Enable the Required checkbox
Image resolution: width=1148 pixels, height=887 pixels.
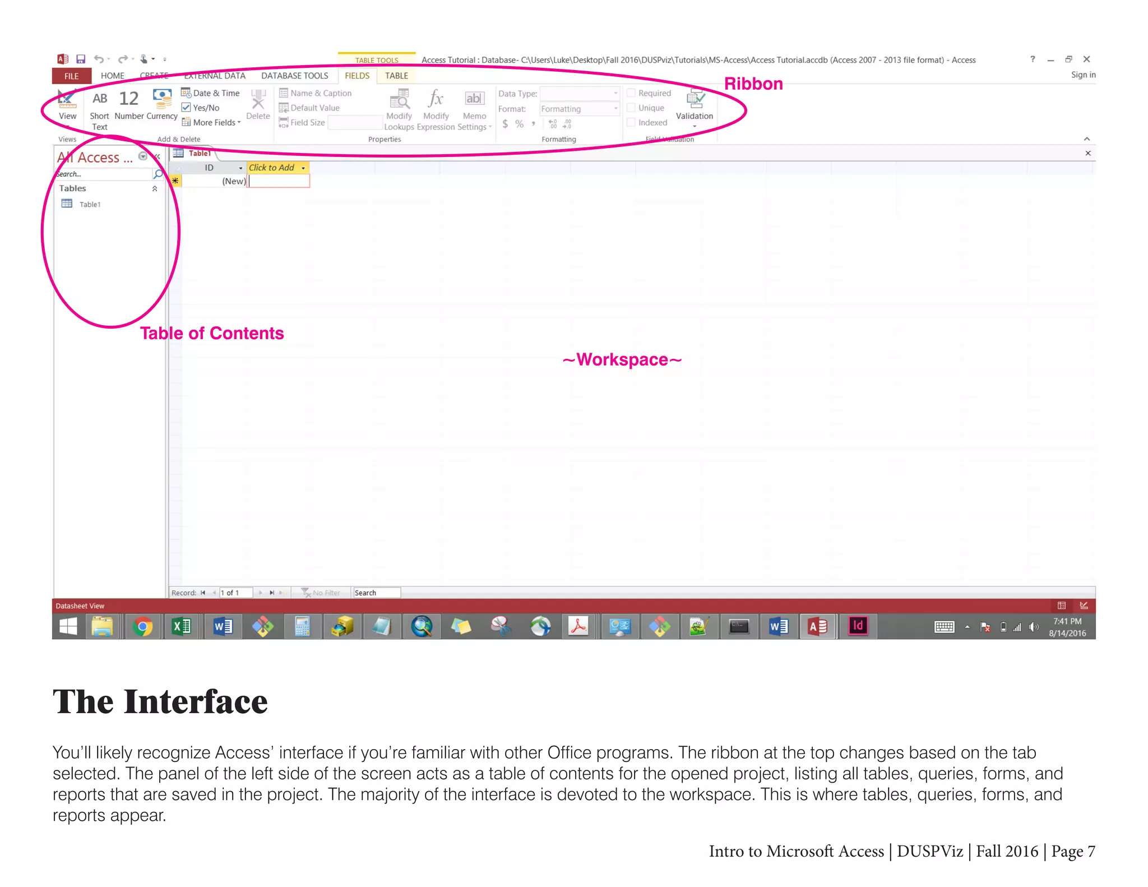coord(631,93)
